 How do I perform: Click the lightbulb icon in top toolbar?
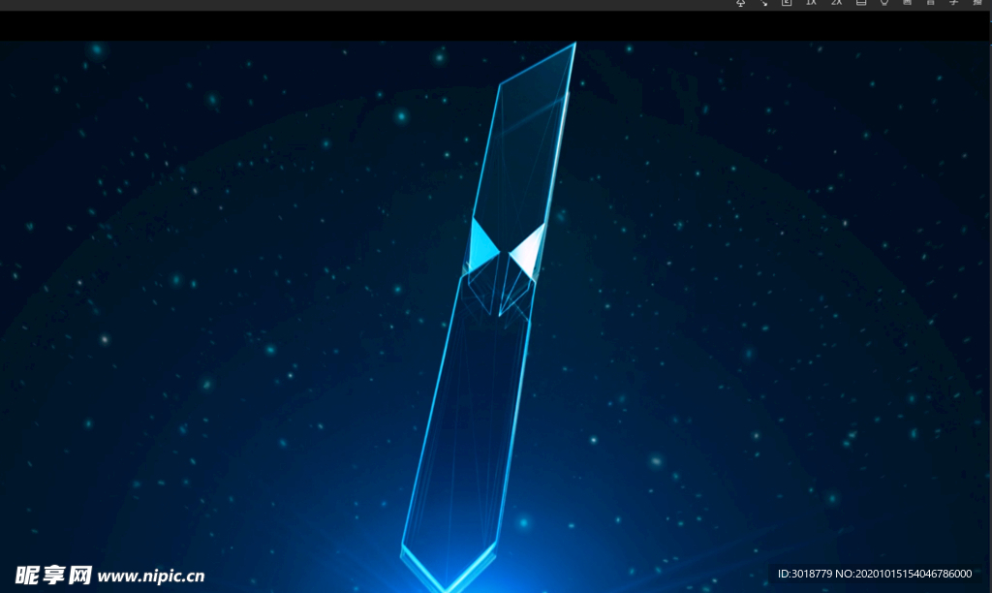(x=884, y=3)
